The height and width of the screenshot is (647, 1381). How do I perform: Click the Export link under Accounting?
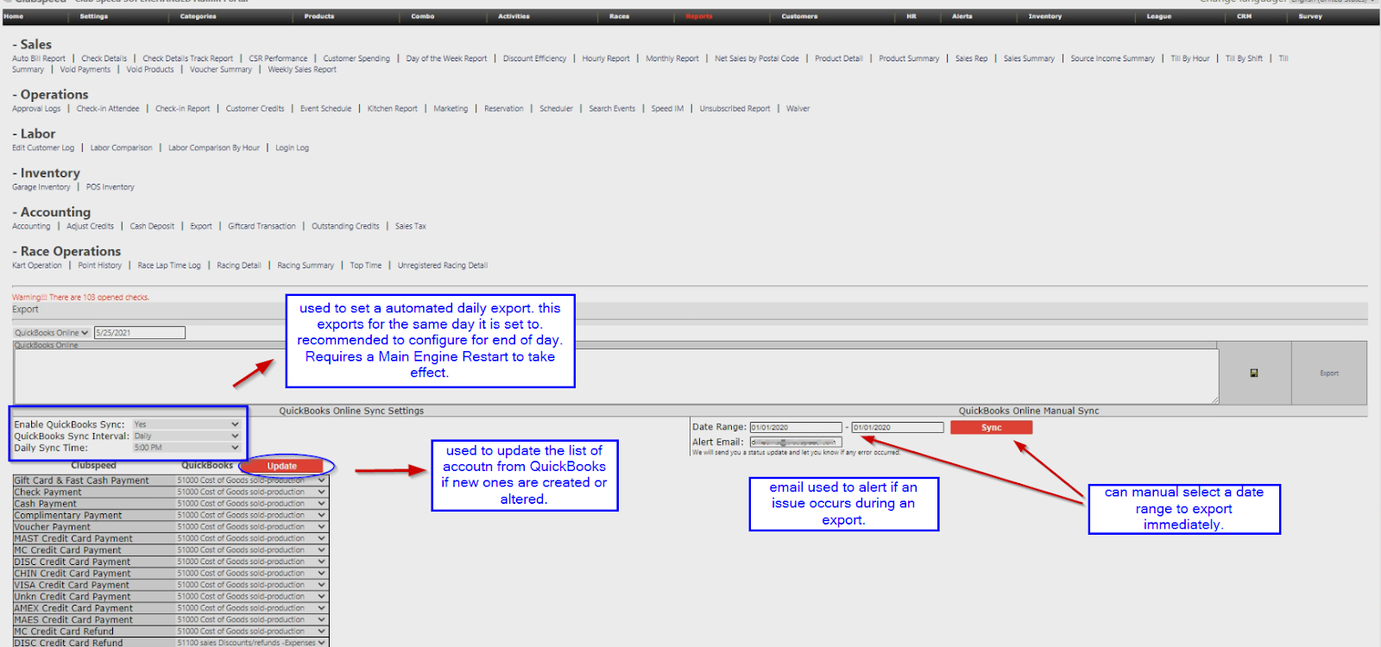(x=201, y=227)
